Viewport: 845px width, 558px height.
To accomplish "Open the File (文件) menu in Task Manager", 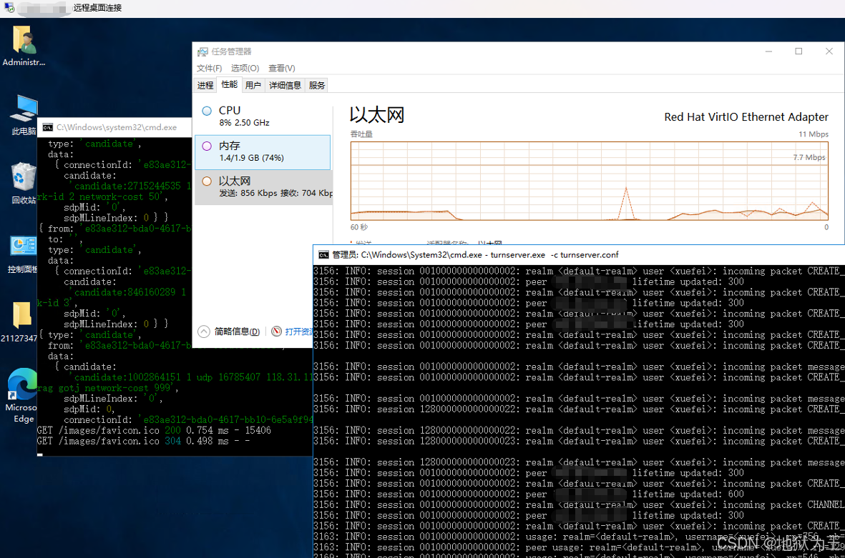I will tap(209, 69).
